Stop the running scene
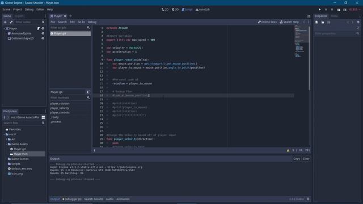The width and height of the screenshot is (363, 204). coord(332,10)
